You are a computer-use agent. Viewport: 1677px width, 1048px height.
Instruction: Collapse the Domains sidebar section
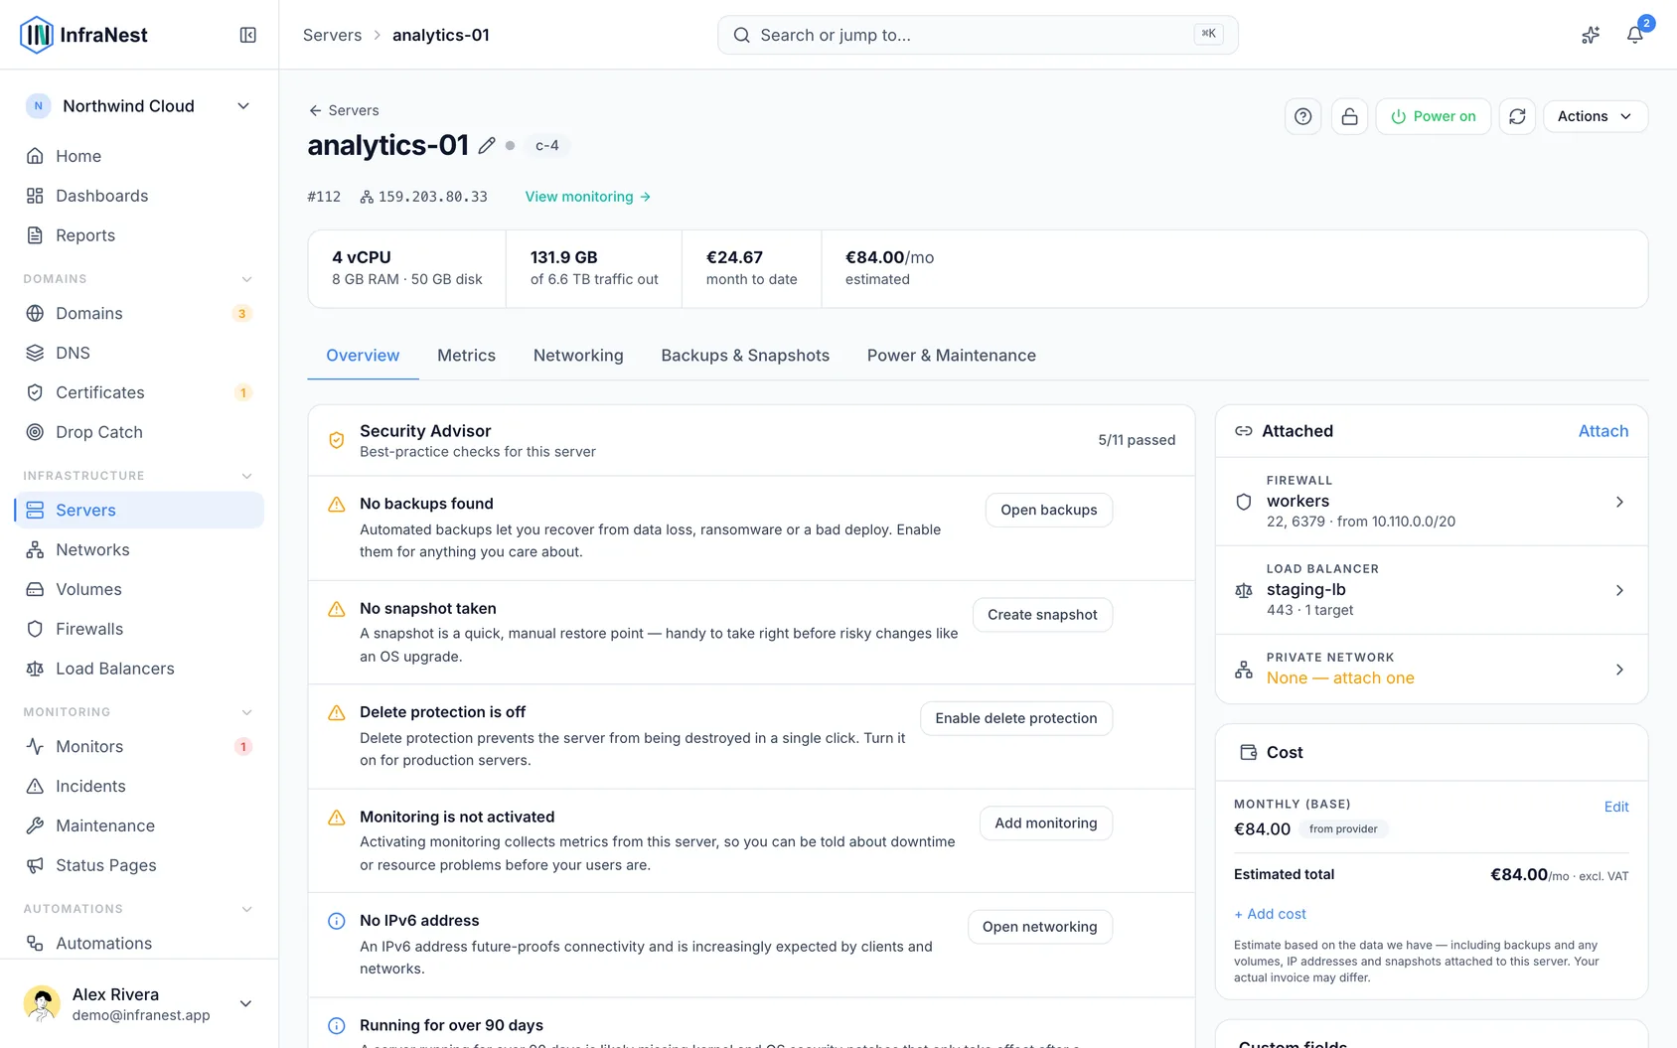[x=246, y=279]
